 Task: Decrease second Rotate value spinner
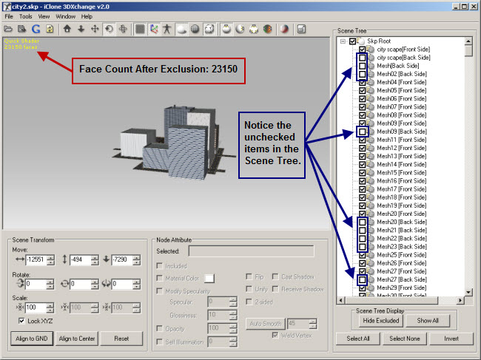pos(95,287)
